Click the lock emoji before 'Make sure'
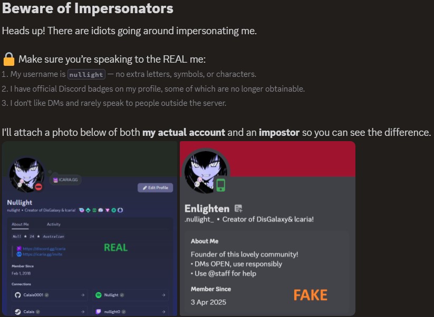 point(8,59)
